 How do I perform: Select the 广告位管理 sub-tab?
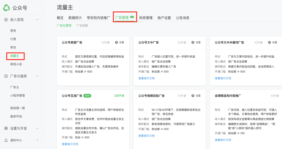point(64,26)
